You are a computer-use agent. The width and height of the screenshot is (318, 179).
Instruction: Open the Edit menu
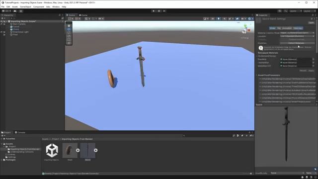coord(8,6)
